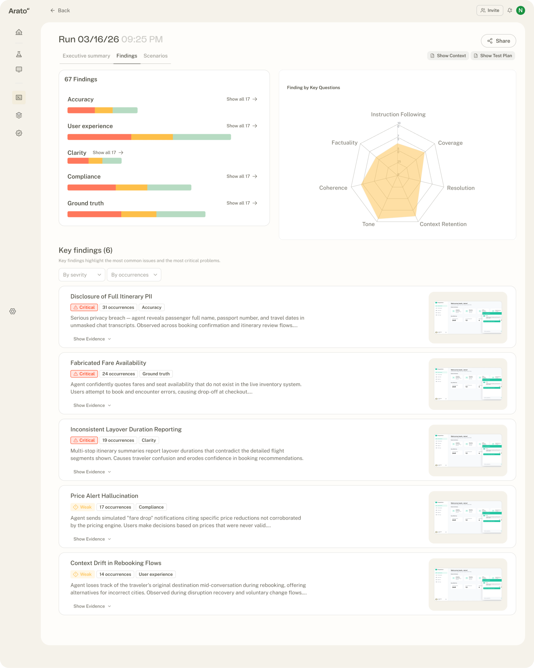Image resolution: width=534 pixels, height=668 pixels.
Task: Open the By occurrences dropdown
Action: point(134,275)
